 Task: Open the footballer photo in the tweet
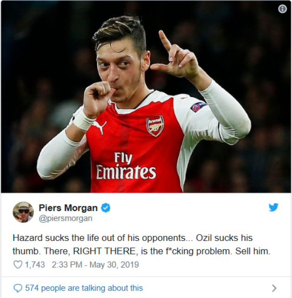click(146, 96)
